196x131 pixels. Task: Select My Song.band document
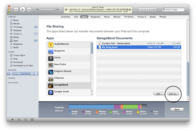pos(139,47)
